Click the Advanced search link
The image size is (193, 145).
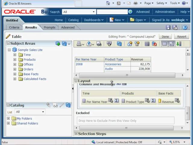click(143, 12)
